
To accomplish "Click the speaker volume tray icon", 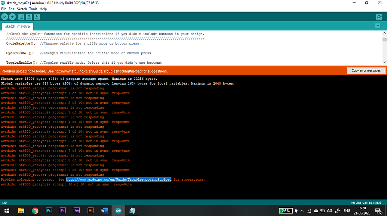I will tap(329, 210).
